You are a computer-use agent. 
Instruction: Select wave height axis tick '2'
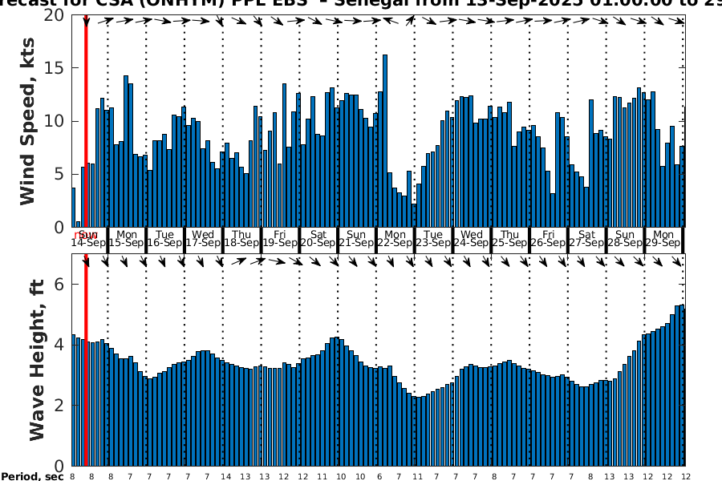pos(59,406)
